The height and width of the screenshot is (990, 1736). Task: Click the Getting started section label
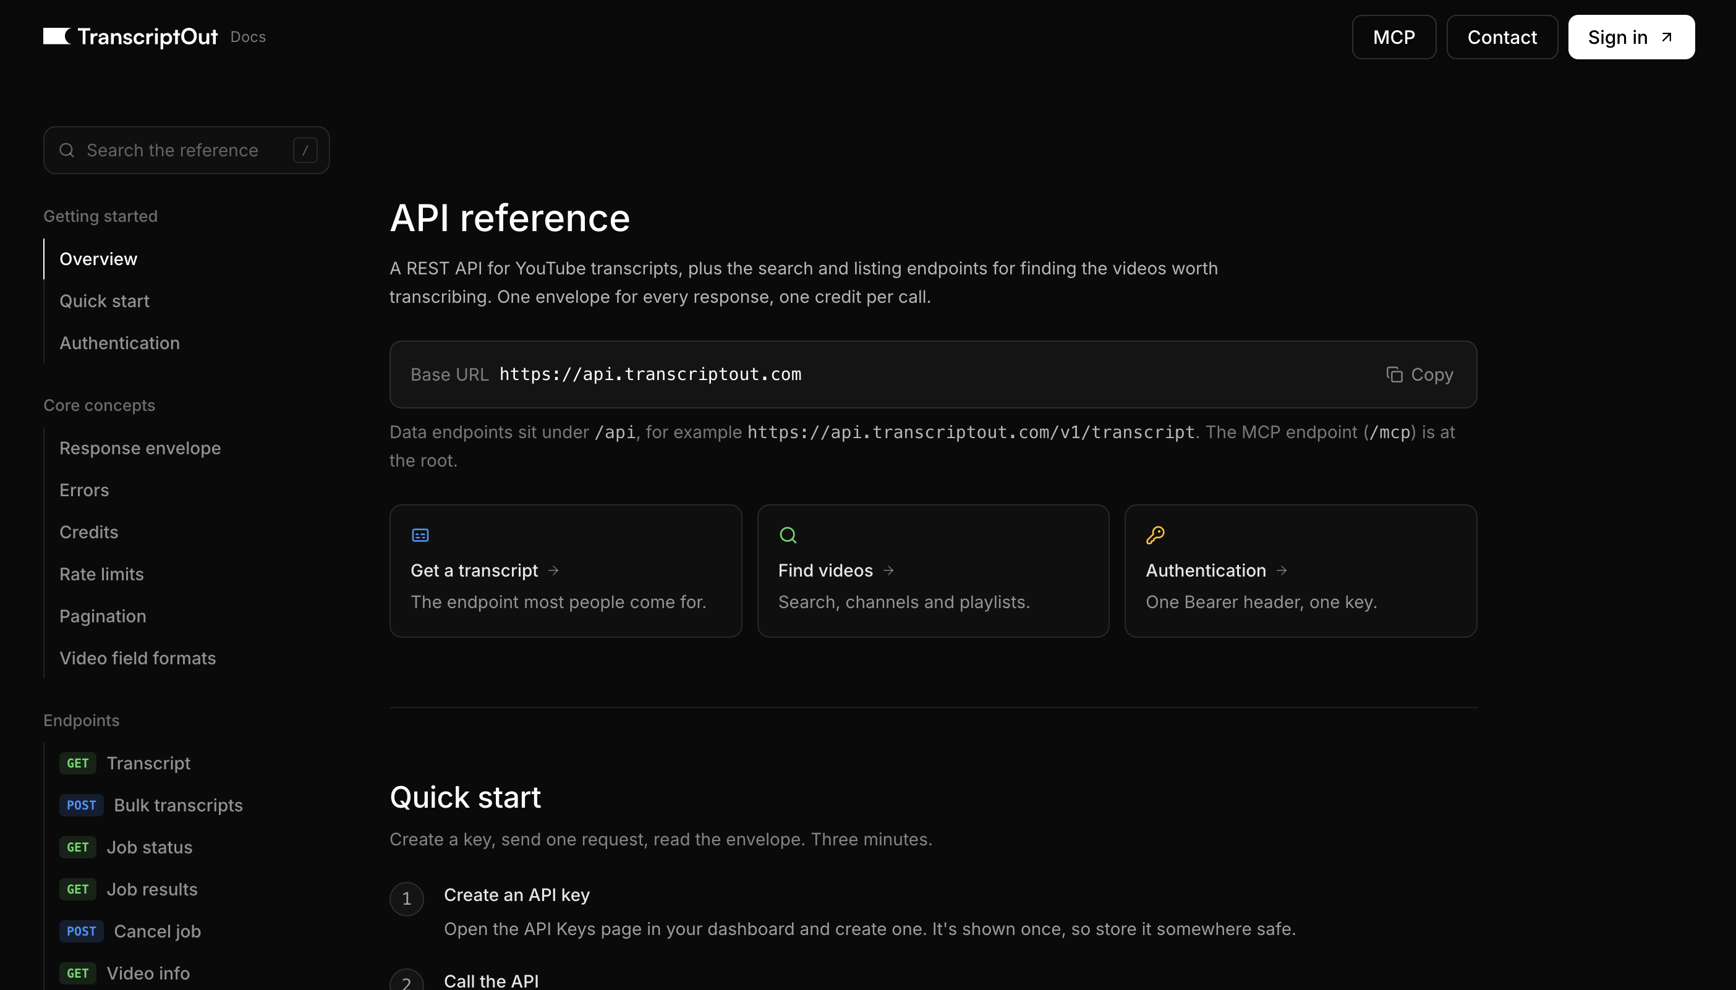(x=101, y=216)
